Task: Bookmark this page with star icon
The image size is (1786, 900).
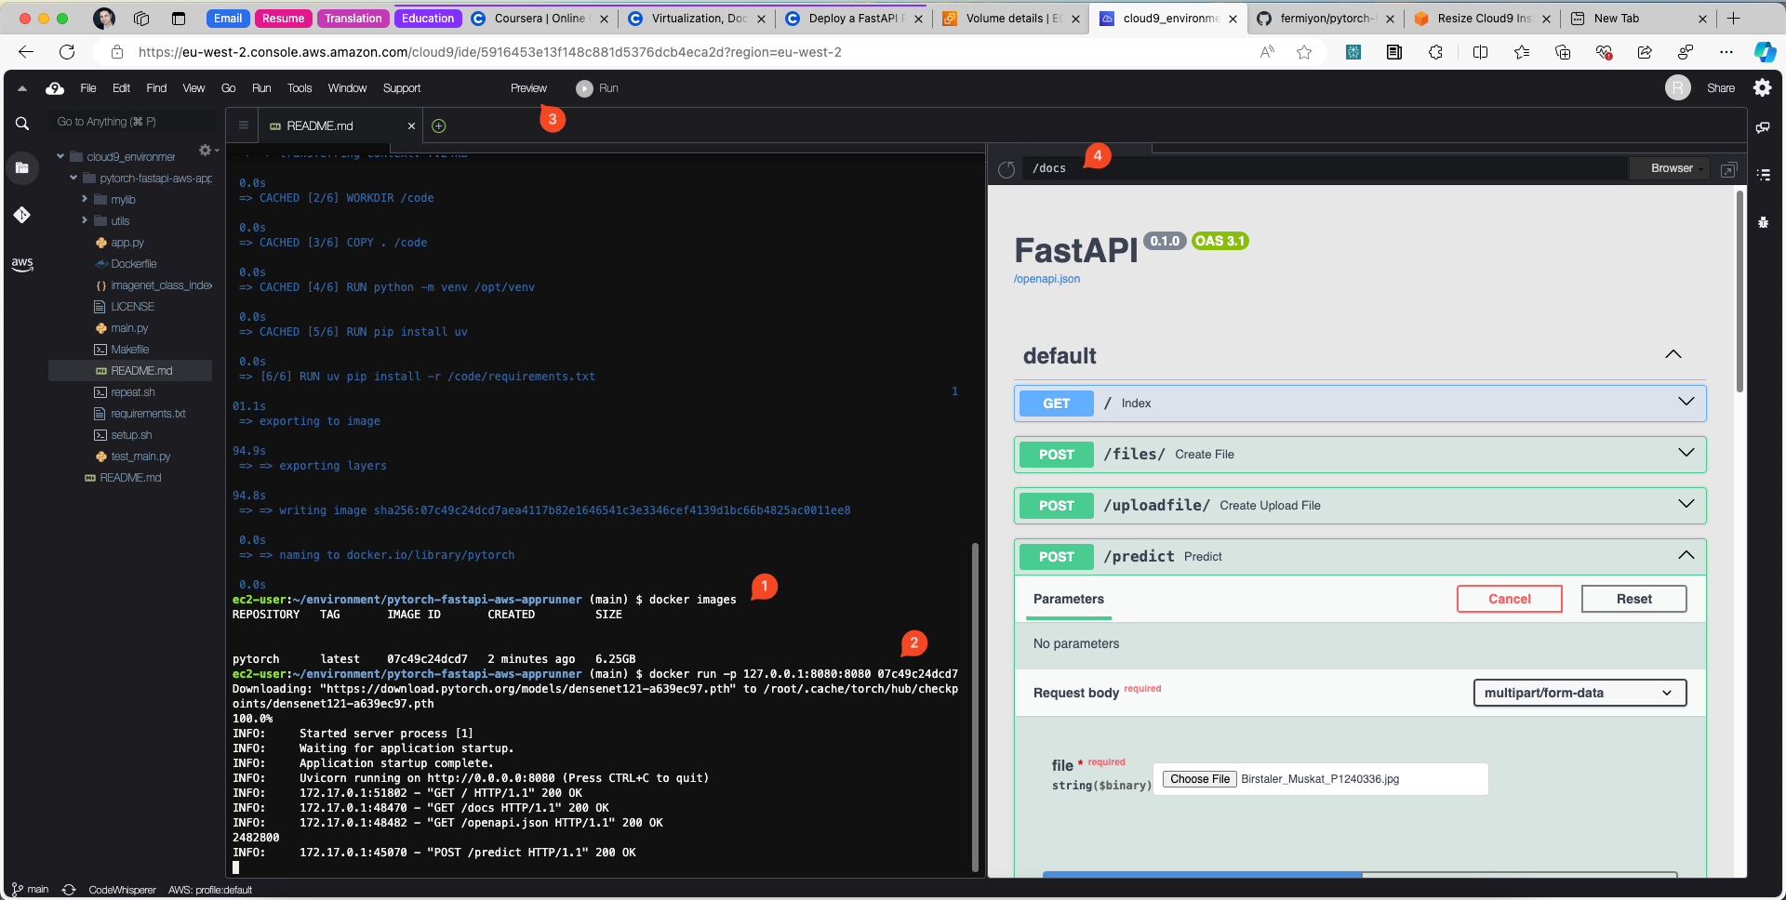Action: 1304,52
